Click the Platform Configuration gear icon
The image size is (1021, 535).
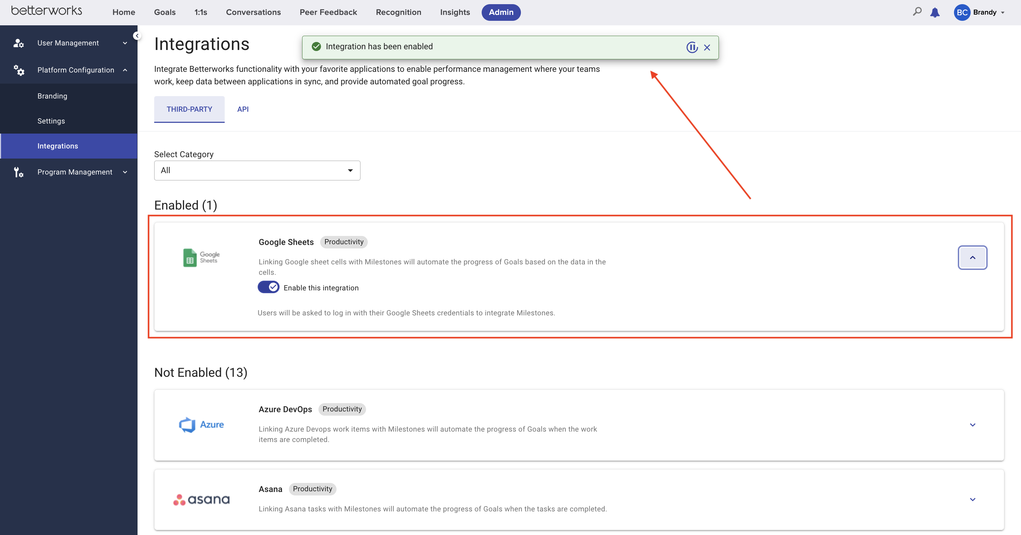click(x=19, y=70)
